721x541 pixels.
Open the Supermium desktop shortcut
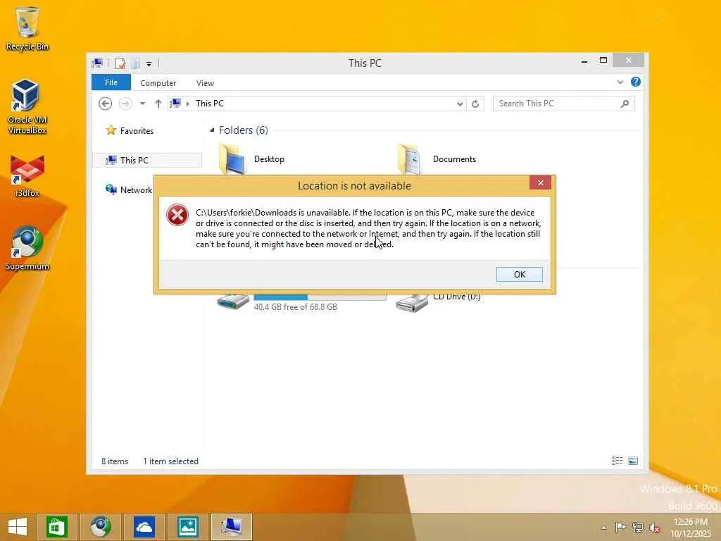click(x=27, y=249)
